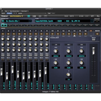The width and height of the screenshot is (101, 101).
Task: Mute mixer channel 2
Action: tap(8, 60)
